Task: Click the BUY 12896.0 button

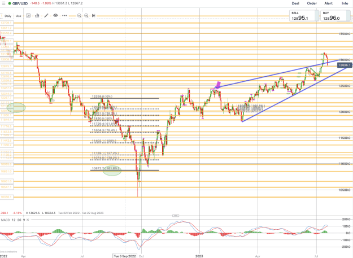Action: click(335, 16)
